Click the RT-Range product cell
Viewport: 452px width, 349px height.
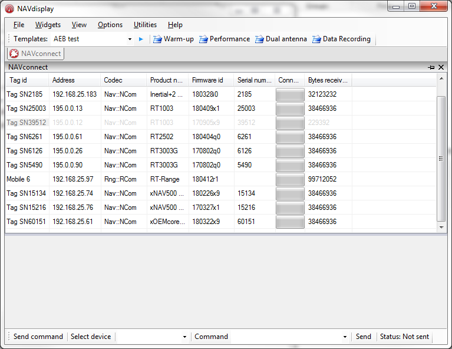[x=165, y=179]
